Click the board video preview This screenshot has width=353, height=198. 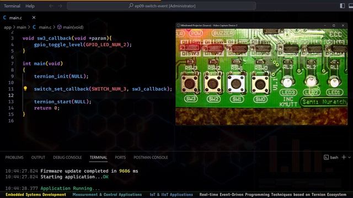pos(261,76)
